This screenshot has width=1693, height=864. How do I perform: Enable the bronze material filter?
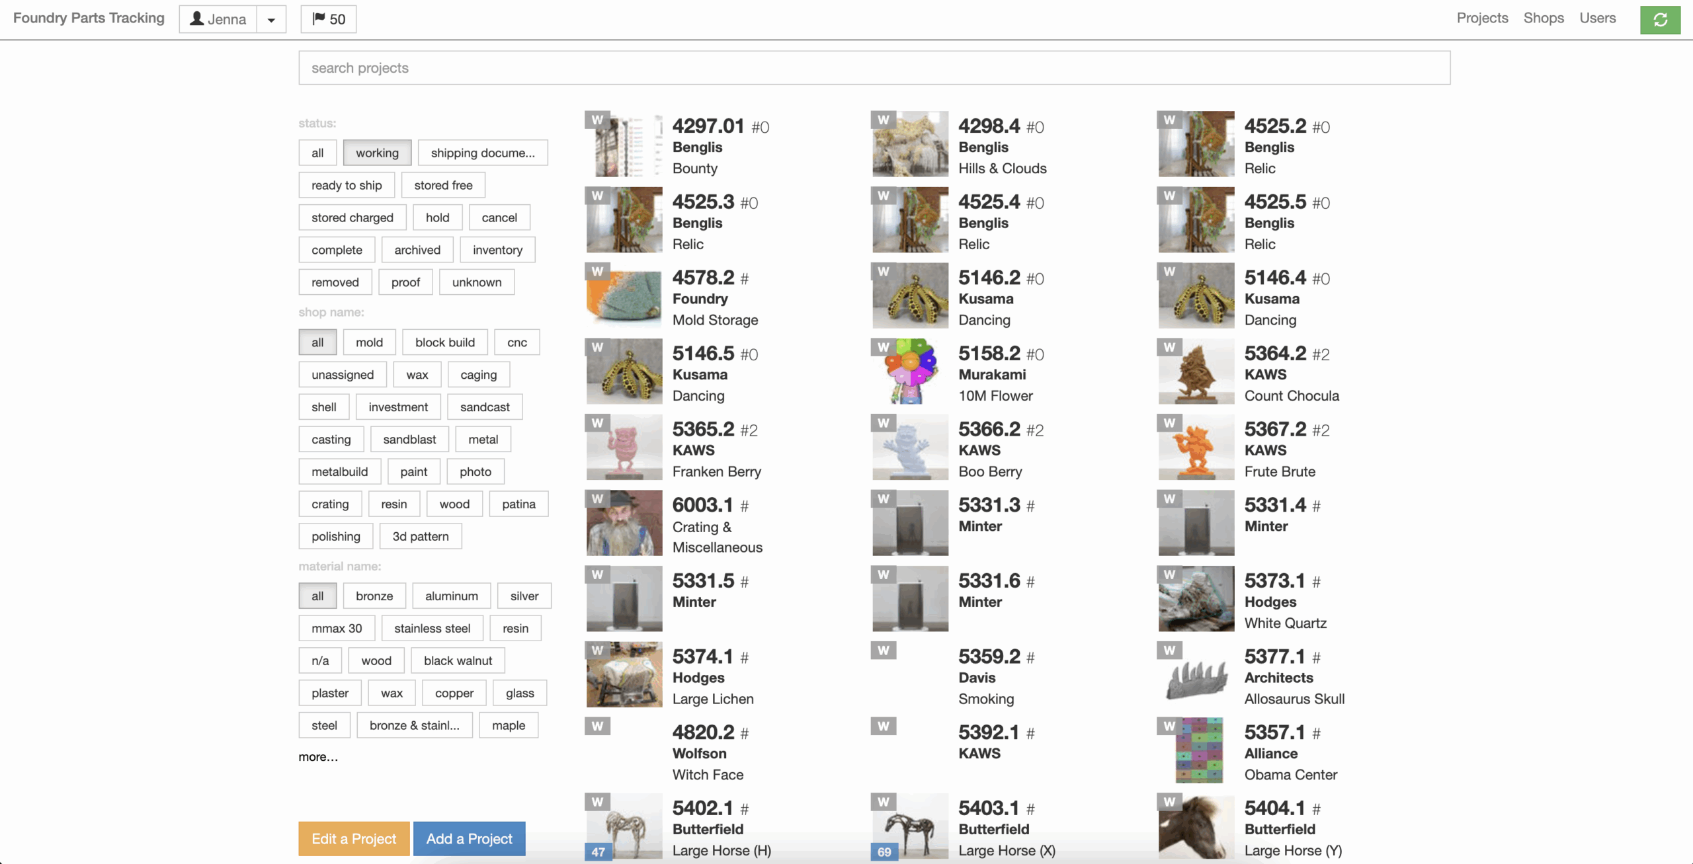coord(374,596)
